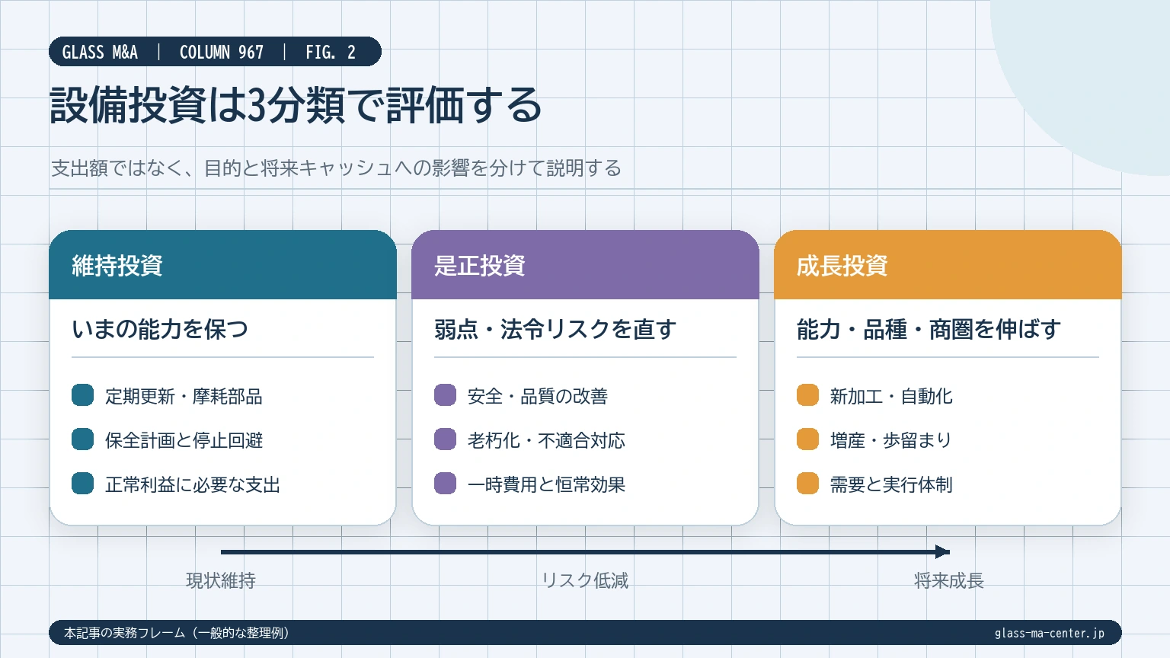Click the text 定期更新・摩耗部品
Screen dimensions: 1170x658
pos(184,396)
